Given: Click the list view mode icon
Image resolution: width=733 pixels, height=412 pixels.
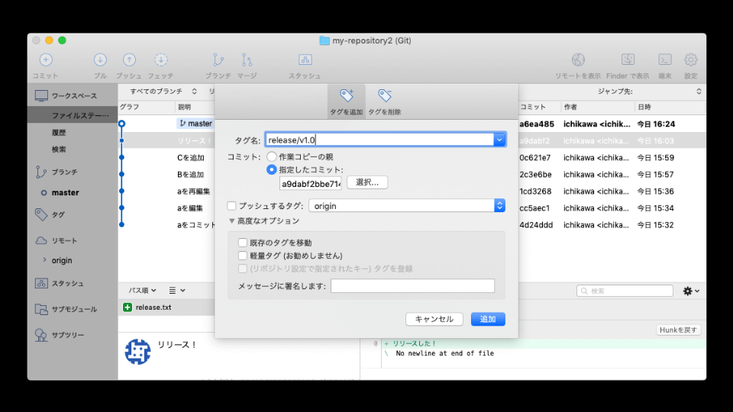Looking at the screenshot, I should 176,291.
